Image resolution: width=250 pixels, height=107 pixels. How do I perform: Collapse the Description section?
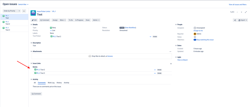tap(31, 43)
